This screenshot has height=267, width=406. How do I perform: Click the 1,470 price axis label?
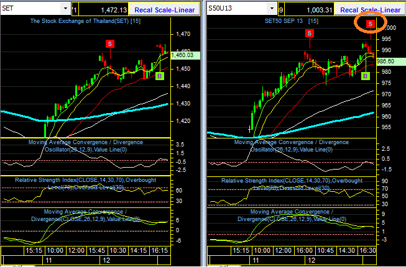click(183, 34)
